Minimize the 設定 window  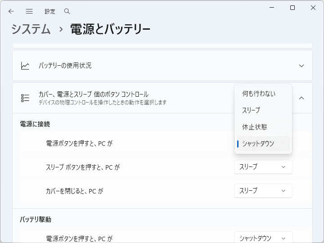coord(272,8)
